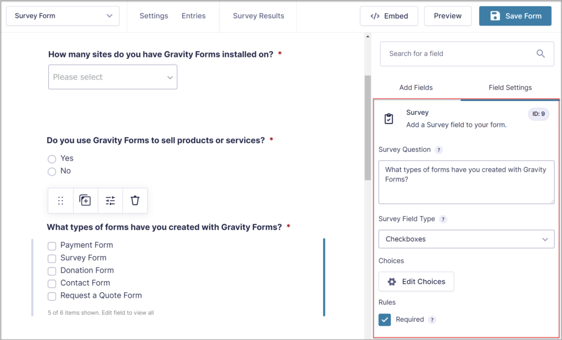Image resolution: width=562 pixels, height=340 pixels.
Task: Click the Preview button
Action: point(448,16)
